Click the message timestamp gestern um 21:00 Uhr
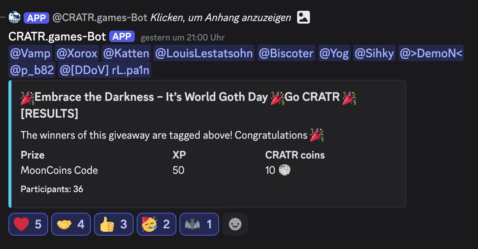The image size is (478, 249). pyautogui.click(x=182, y=37)
